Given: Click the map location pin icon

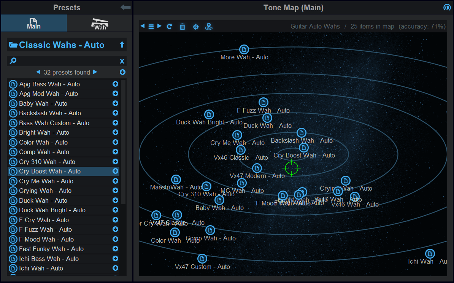Looking at the screenshot, I should 208,27.
